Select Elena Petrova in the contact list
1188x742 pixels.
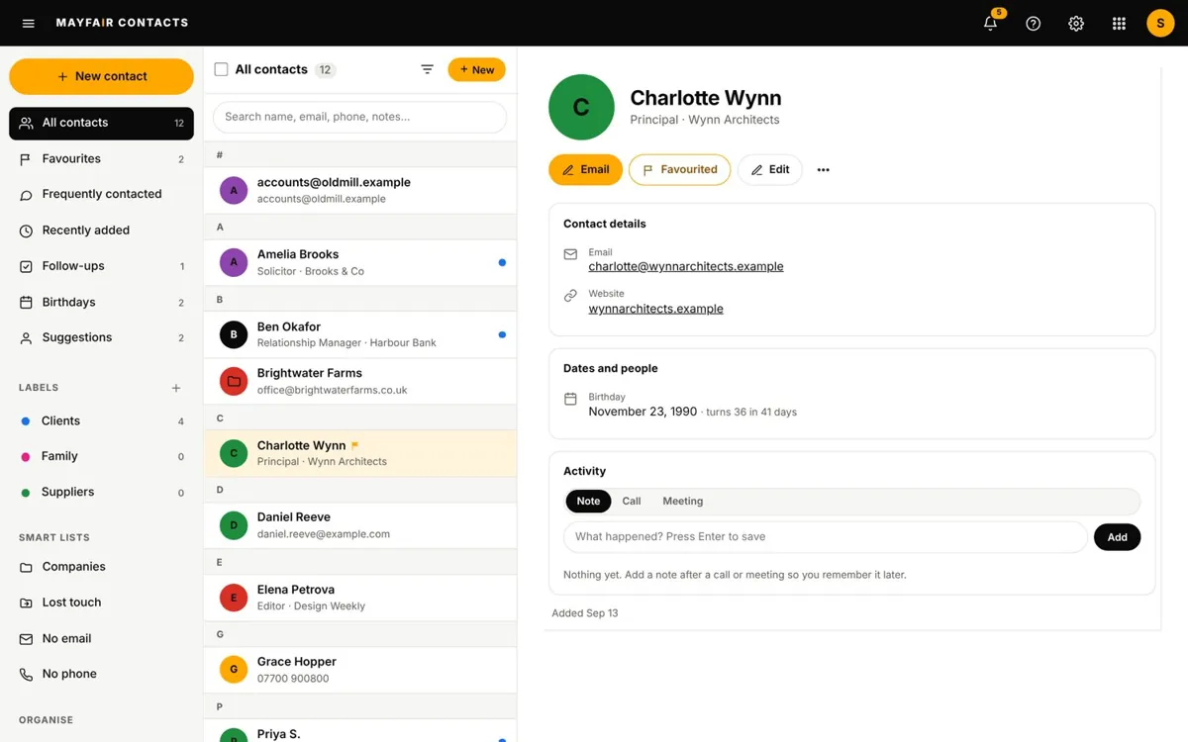tap(359, 598)
